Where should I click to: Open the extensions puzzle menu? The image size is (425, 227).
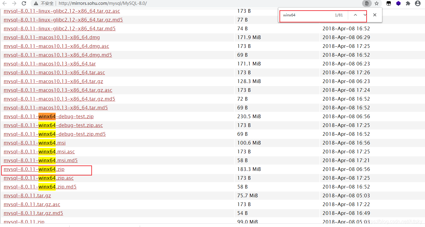tap(408, 4)
